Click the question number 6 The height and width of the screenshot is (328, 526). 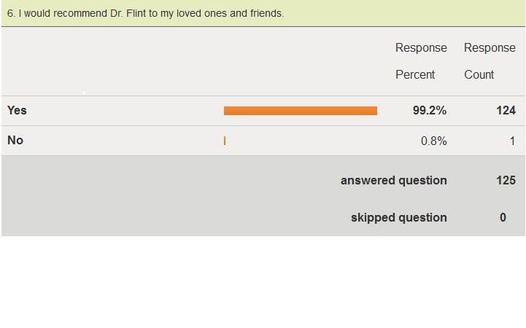[11, 13]
